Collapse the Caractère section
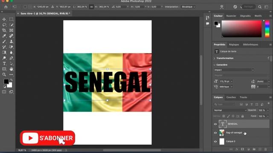Image resolution: width=273 pixels, height=153 pixels. [x=214, y=65]
